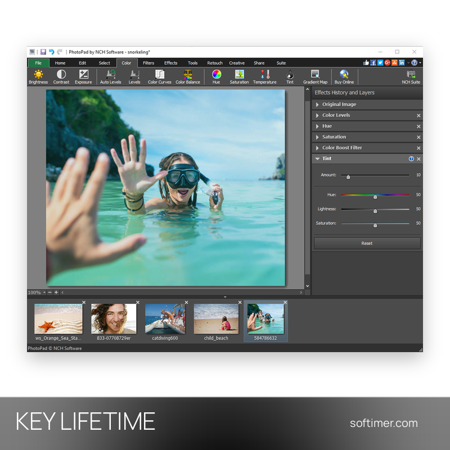Open the Brightness adjustment tool
This screenshot has height=450, width=450.
pos(38,76)
